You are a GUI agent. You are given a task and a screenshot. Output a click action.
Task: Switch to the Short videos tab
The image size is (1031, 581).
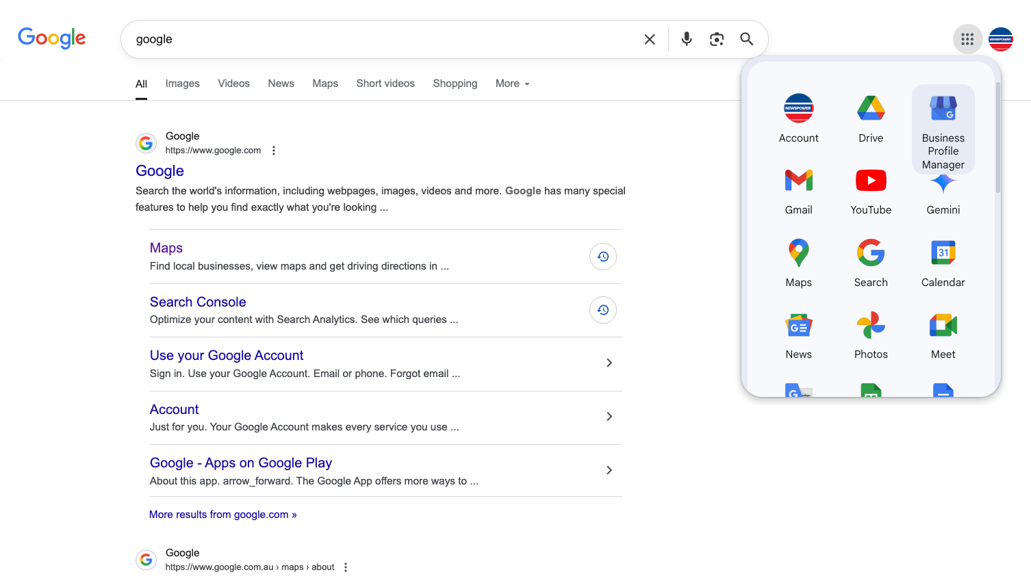click(x=385, y=83)
